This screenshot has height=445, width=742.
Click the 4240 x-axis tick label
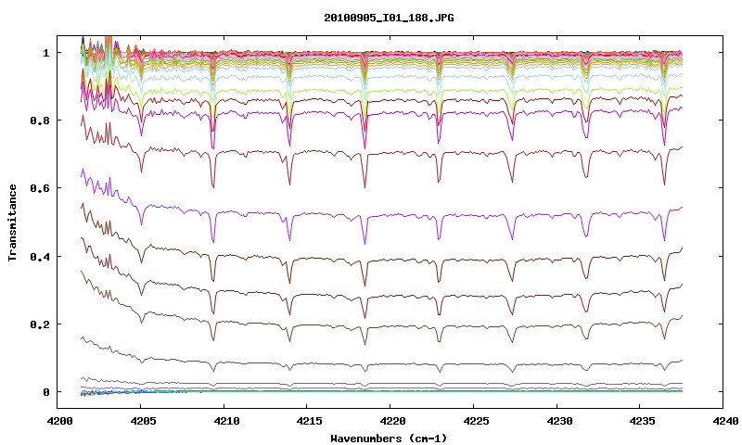726,421
